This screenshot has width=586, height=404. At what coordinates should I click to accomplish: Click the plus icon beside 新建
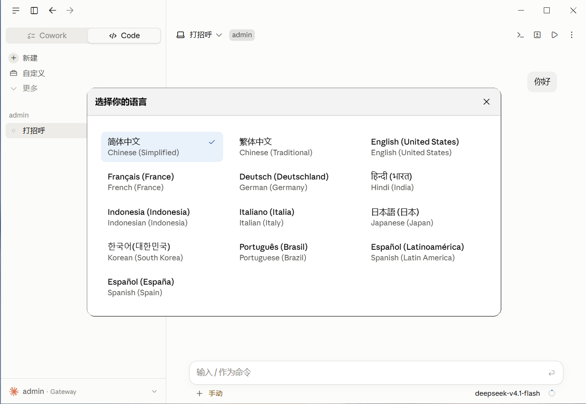click(x=14, y=58)
